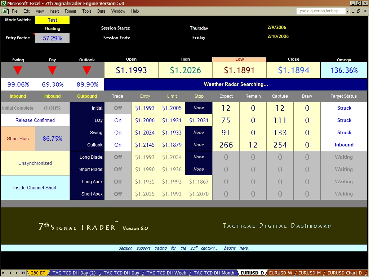Click the yellow ModeSwitch Test cell
Image resolution: width=369 pixels, height=277 pixels.
coord(52,20)
